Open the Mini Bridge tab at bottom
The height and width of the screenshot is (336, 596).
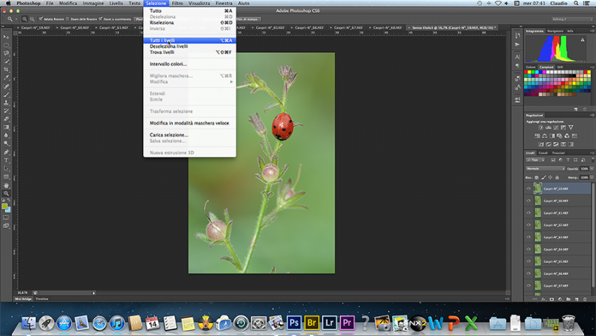[x=23, y=299]
